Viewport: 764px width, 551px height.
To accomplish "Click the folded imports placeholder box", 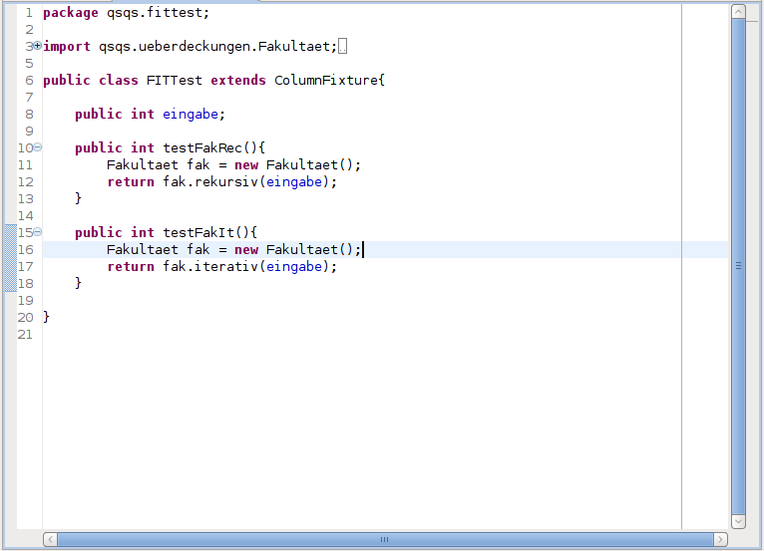I will 342,46.
